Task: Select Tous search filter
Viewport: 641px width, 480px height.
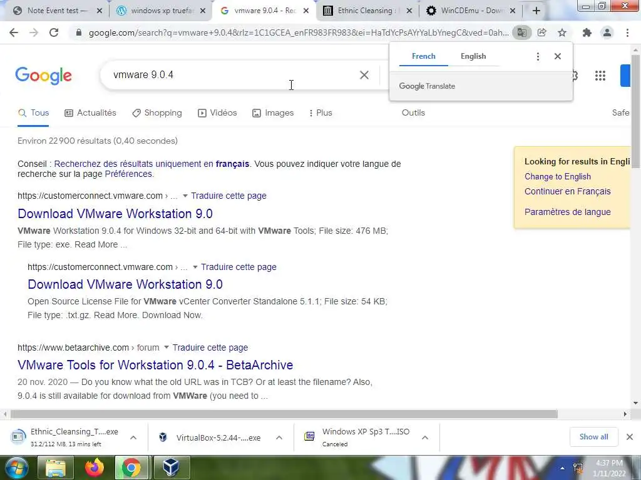Action: pos(34,113)
